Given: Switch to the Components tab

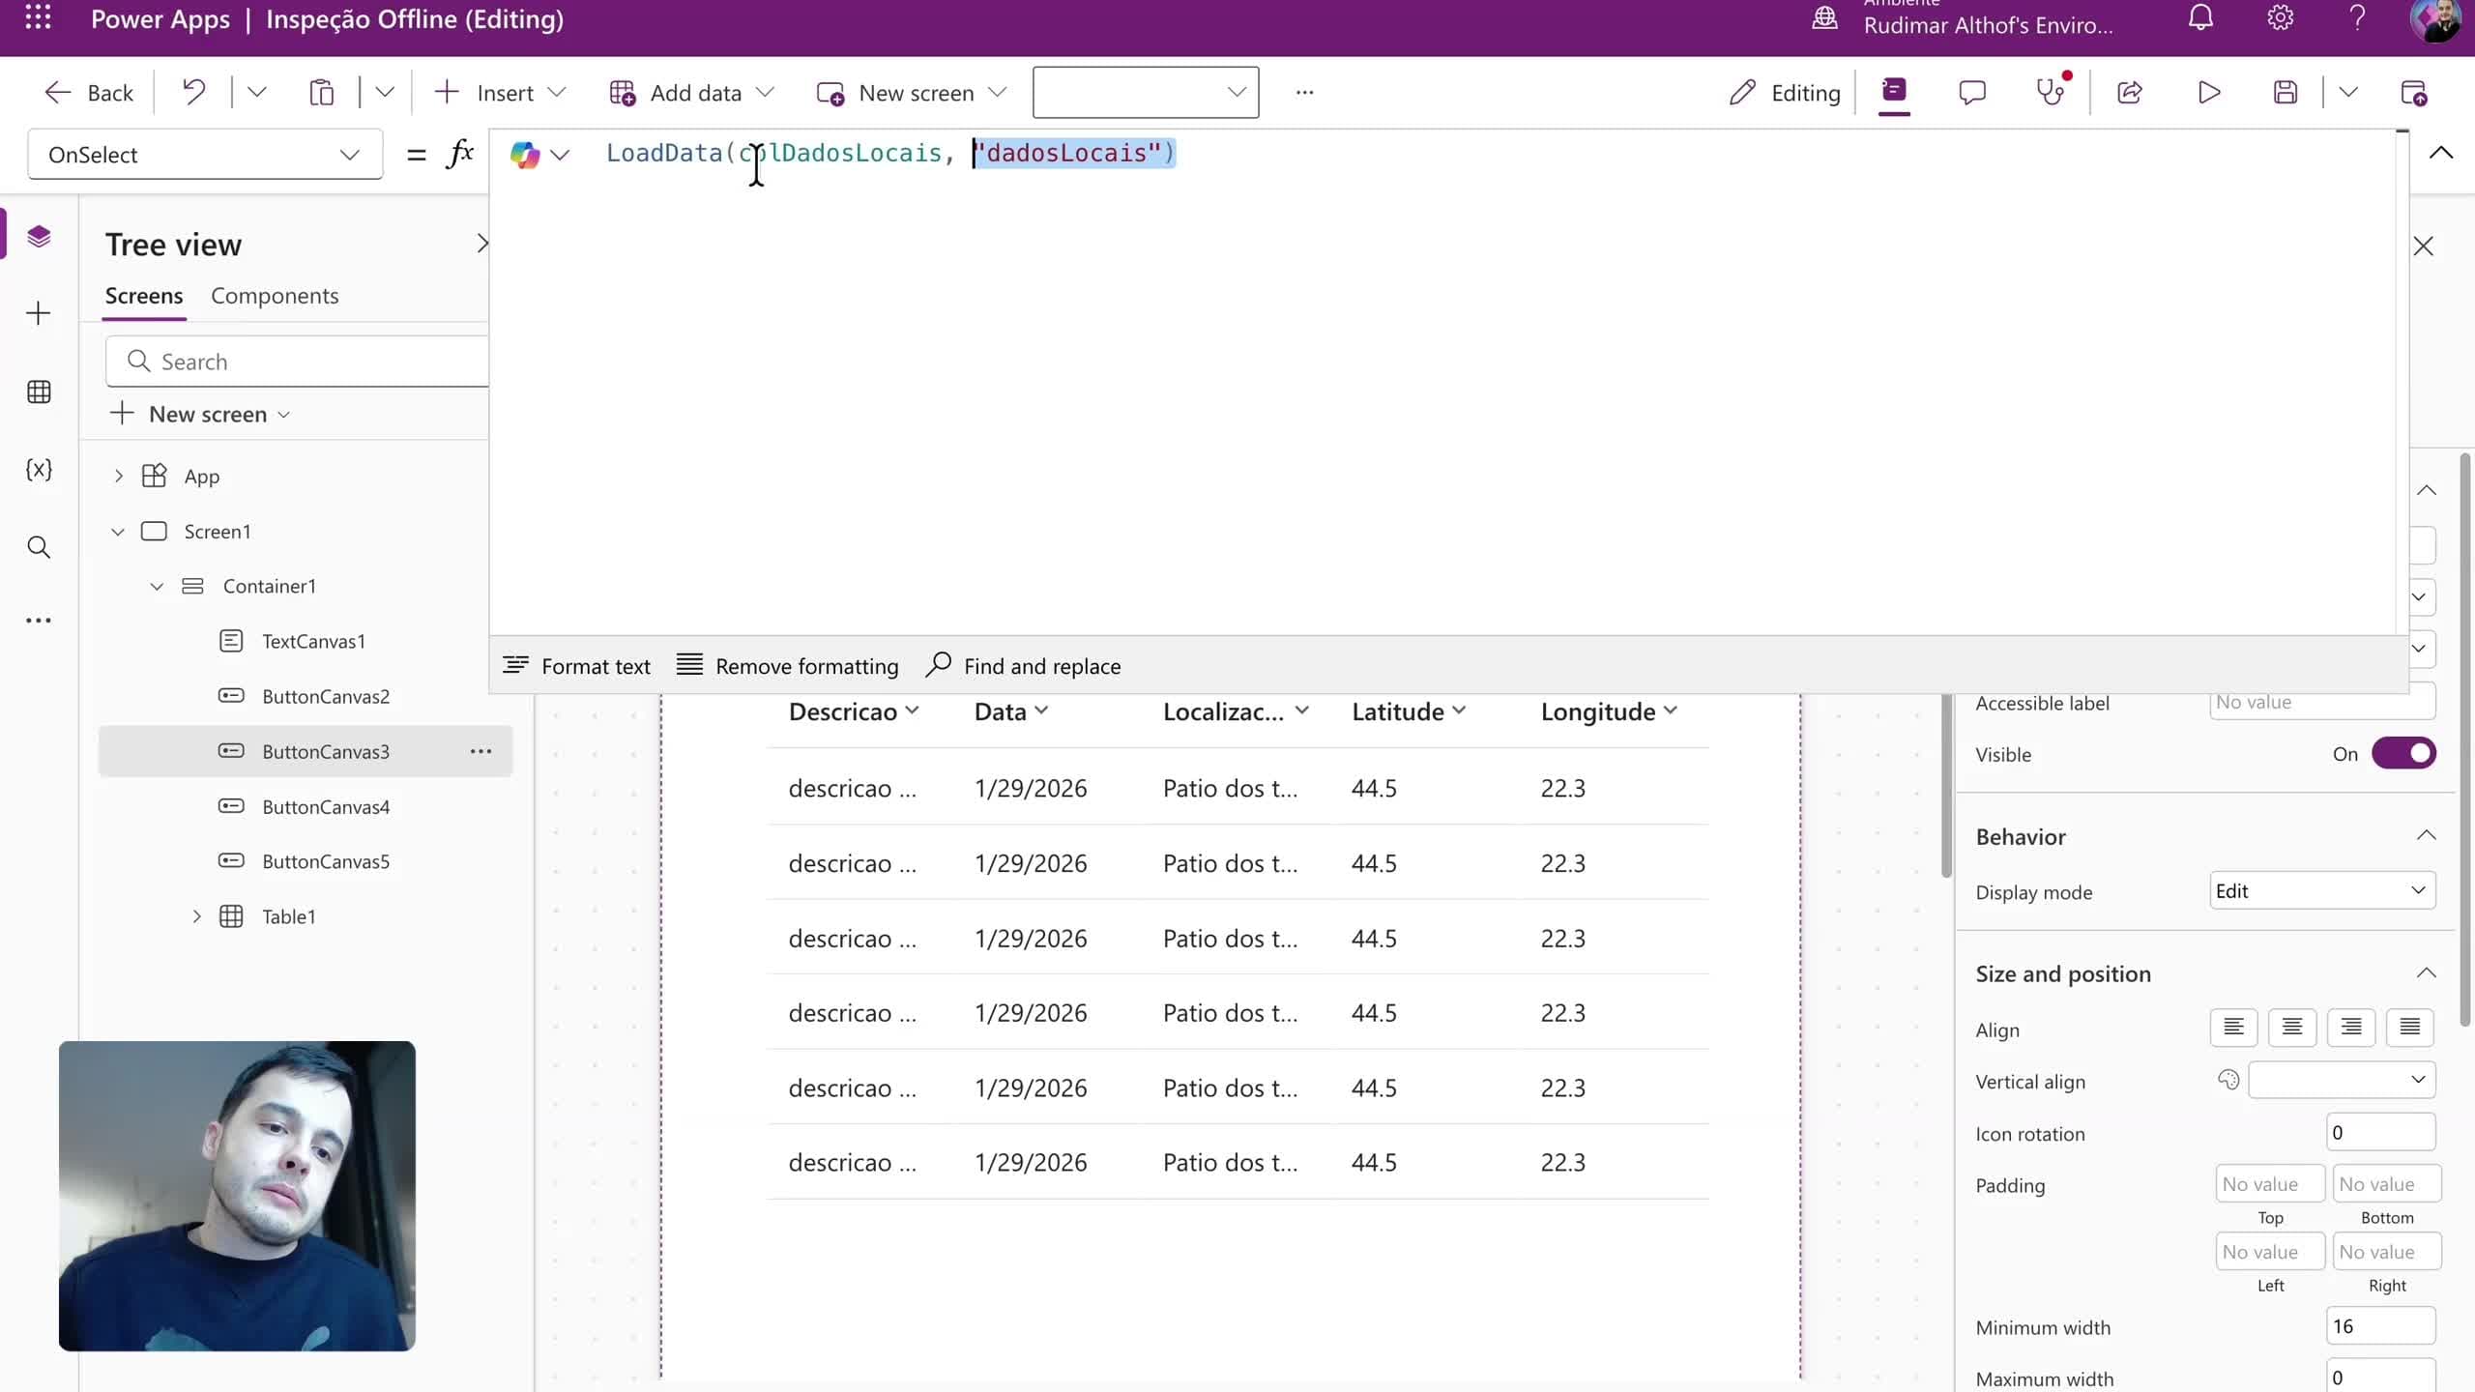Looking at the screenshot, I should [x=275, y=296].
